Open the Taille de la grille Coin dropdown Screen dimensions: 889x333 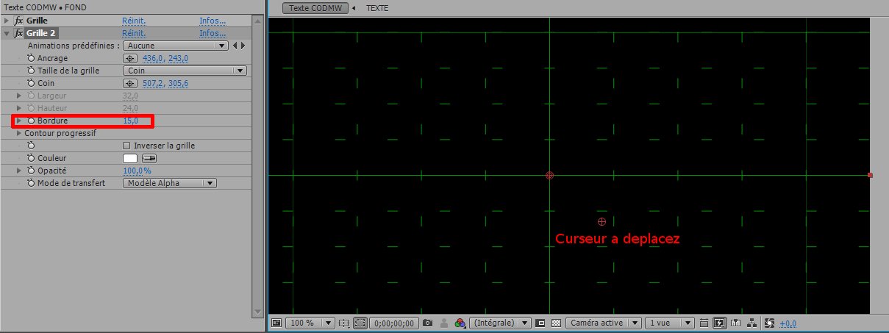[184, 71]
